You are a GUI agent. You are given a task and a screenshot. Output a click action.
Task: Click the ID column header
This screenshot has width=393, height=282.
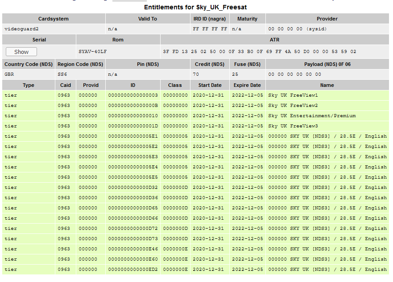133,86
